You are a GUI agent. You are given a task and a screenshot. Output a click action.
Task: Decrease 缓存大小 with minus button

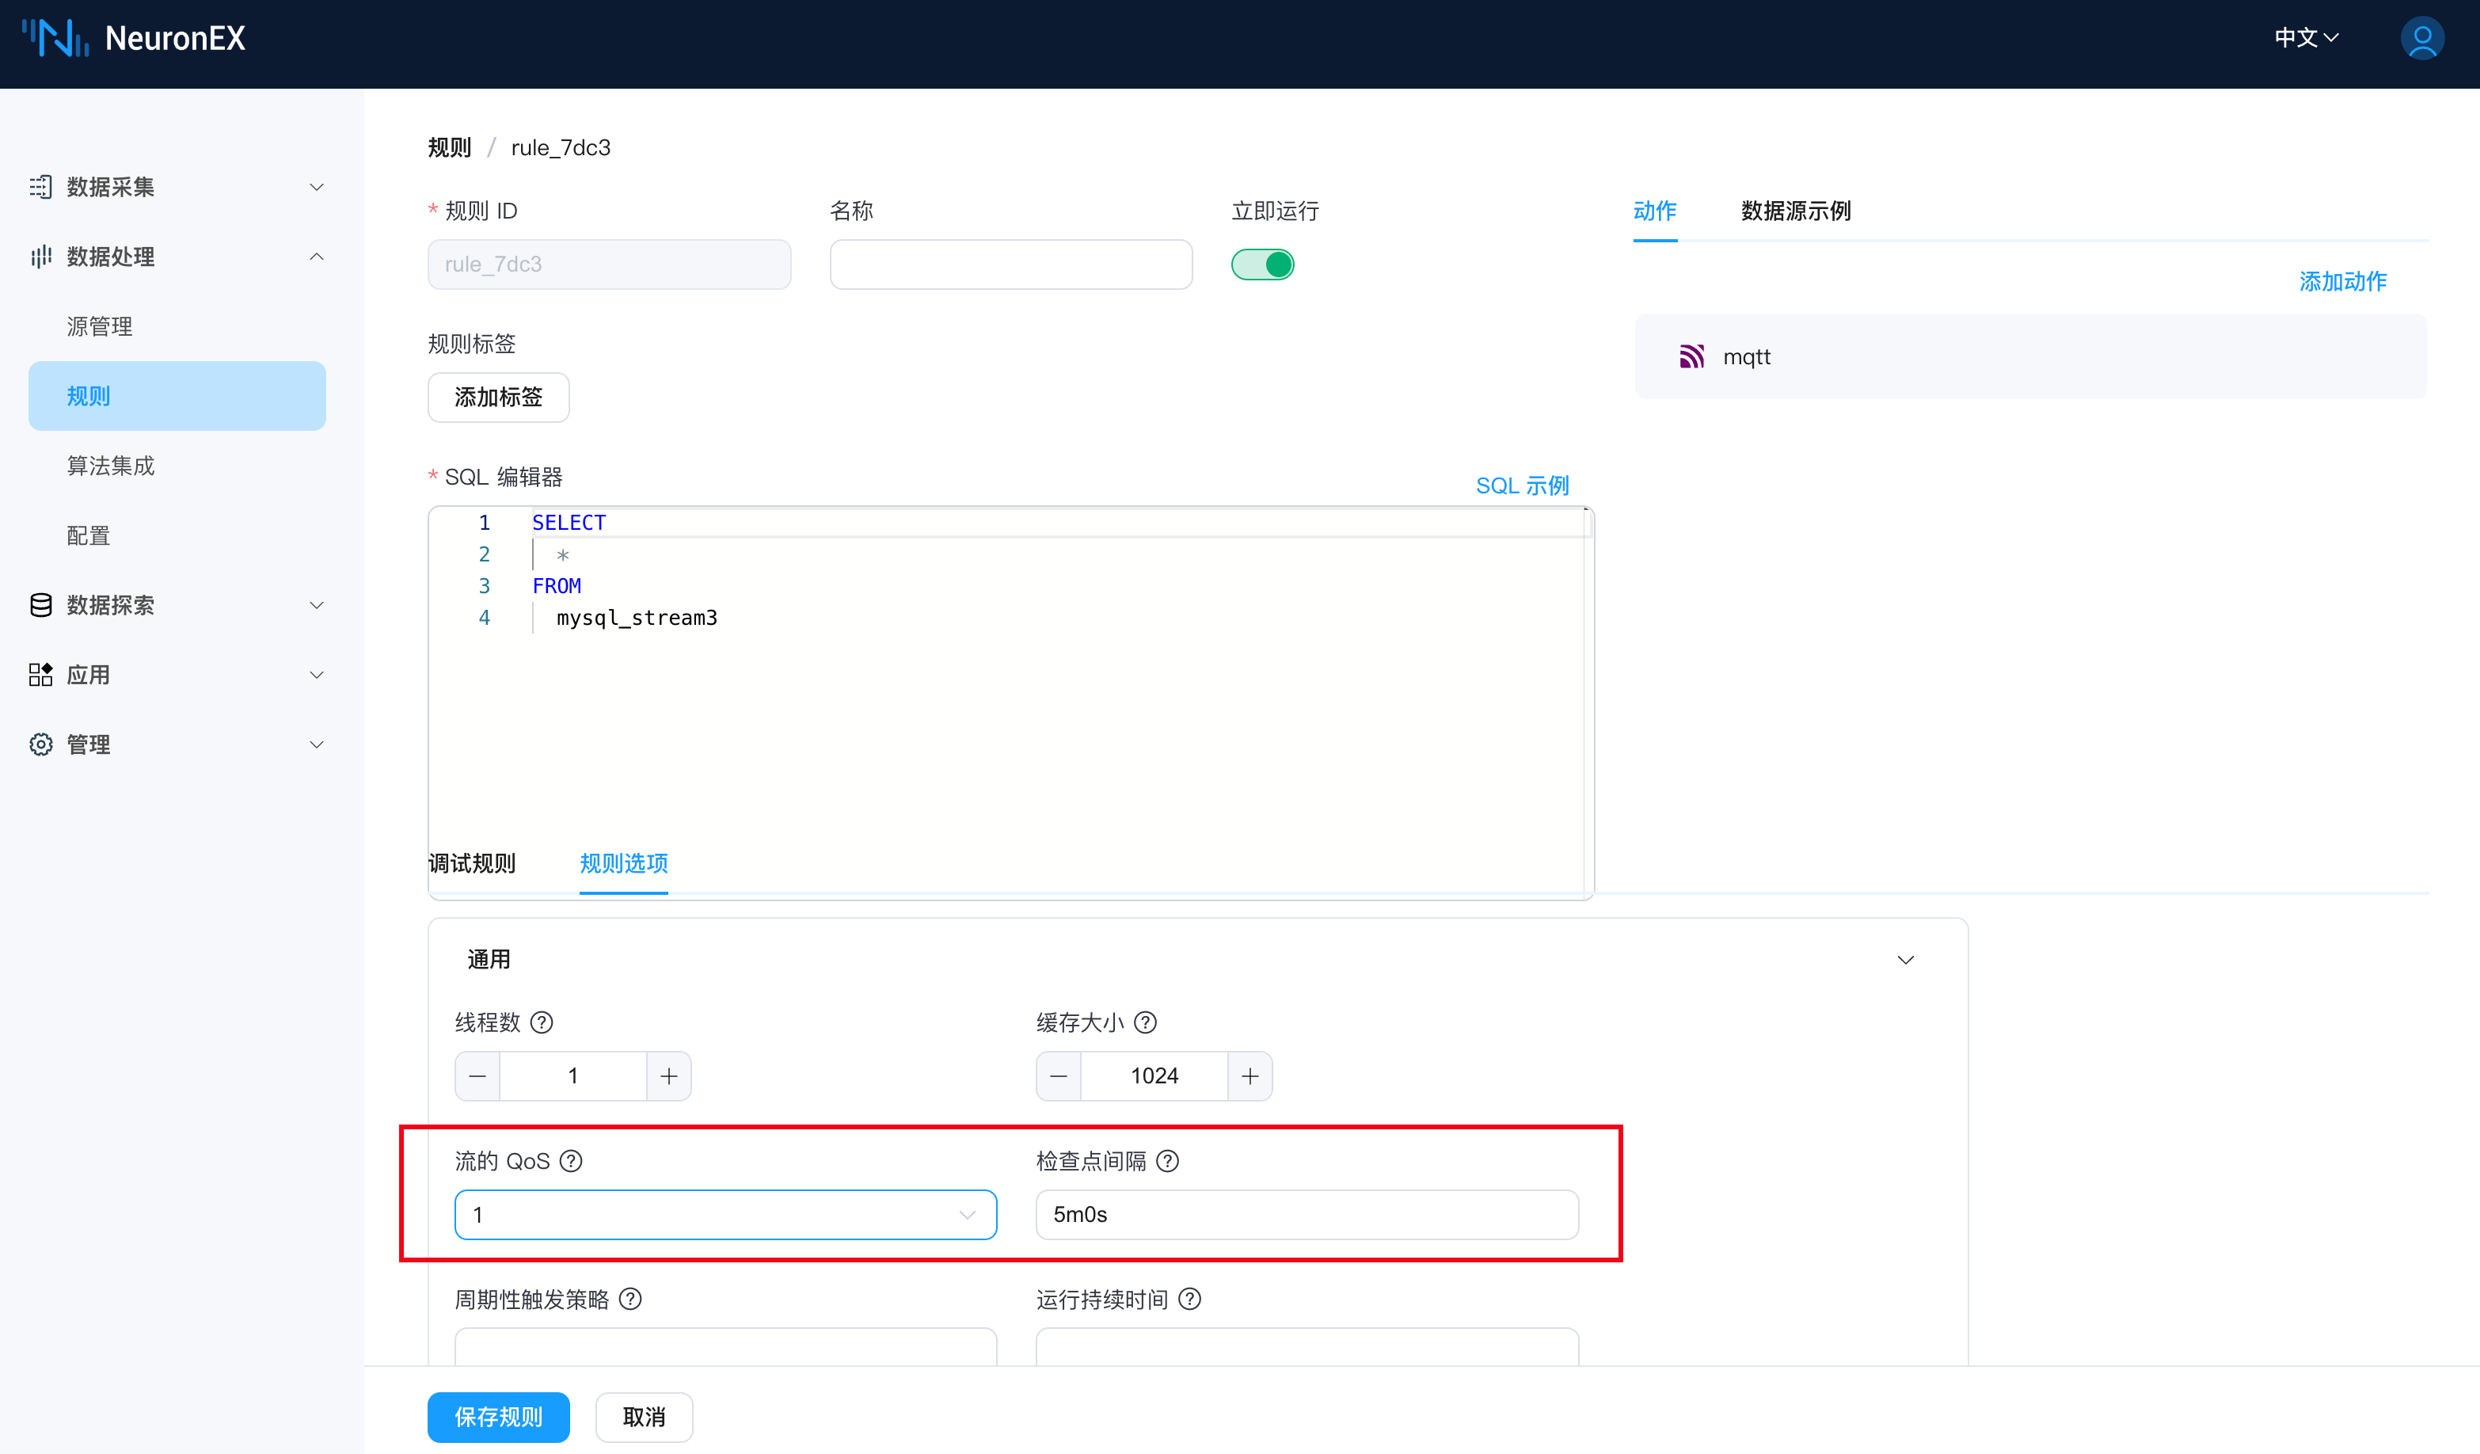[1059, 1076]
